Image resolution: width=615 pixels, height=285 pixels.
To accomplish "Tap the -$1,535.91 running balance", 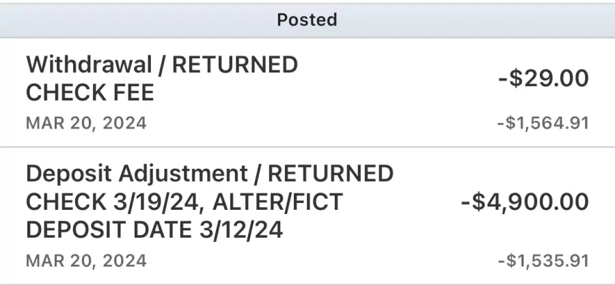I will [x=543, y=261].
